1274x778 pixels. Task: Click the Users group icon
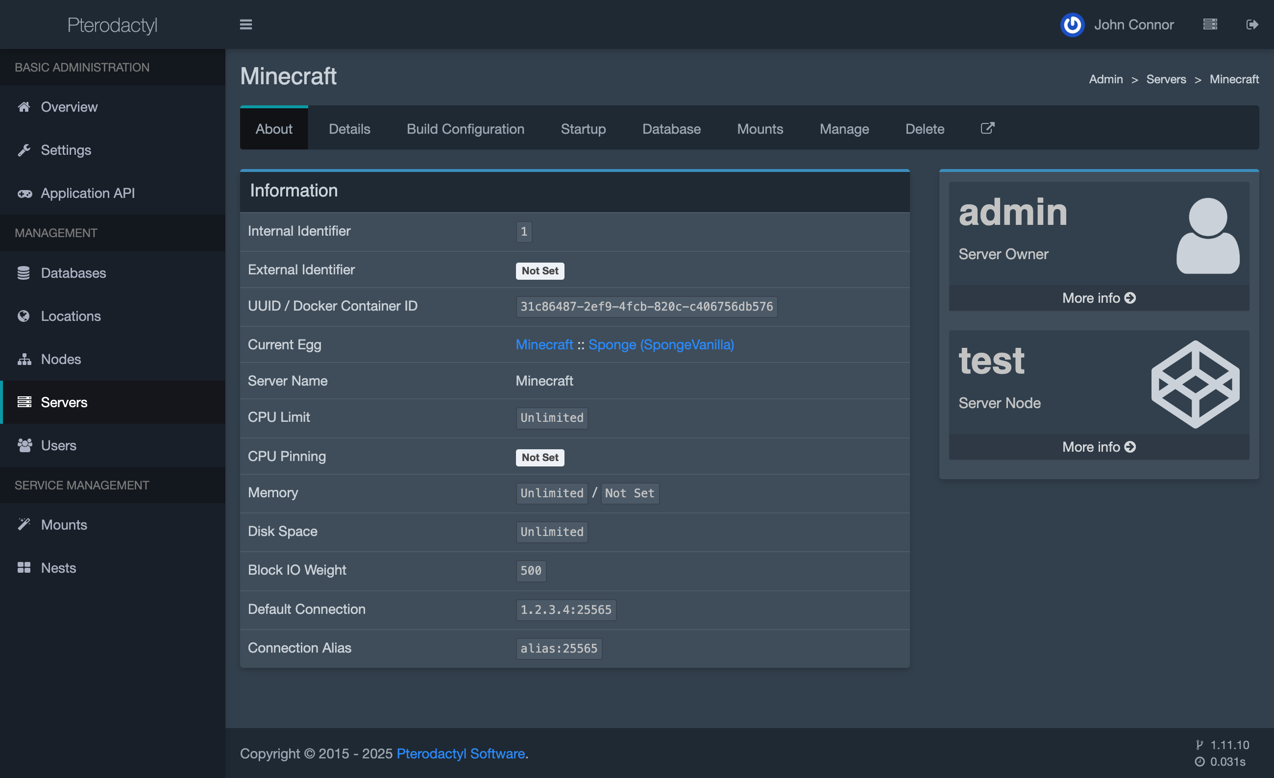(24, 445)
